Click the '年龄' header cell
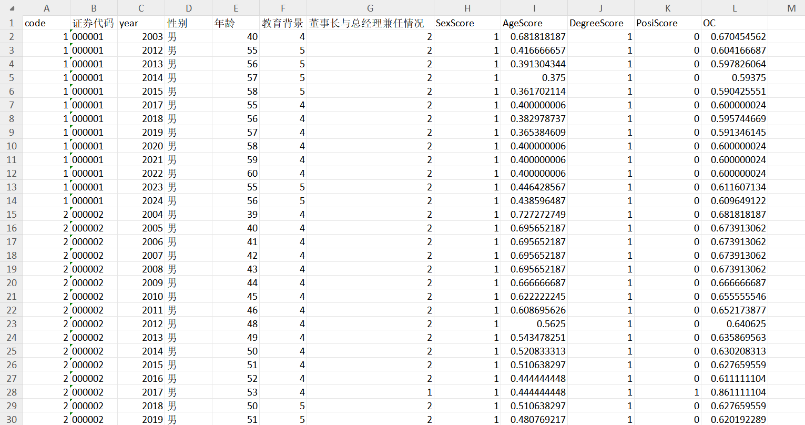 tap(236, 23)
